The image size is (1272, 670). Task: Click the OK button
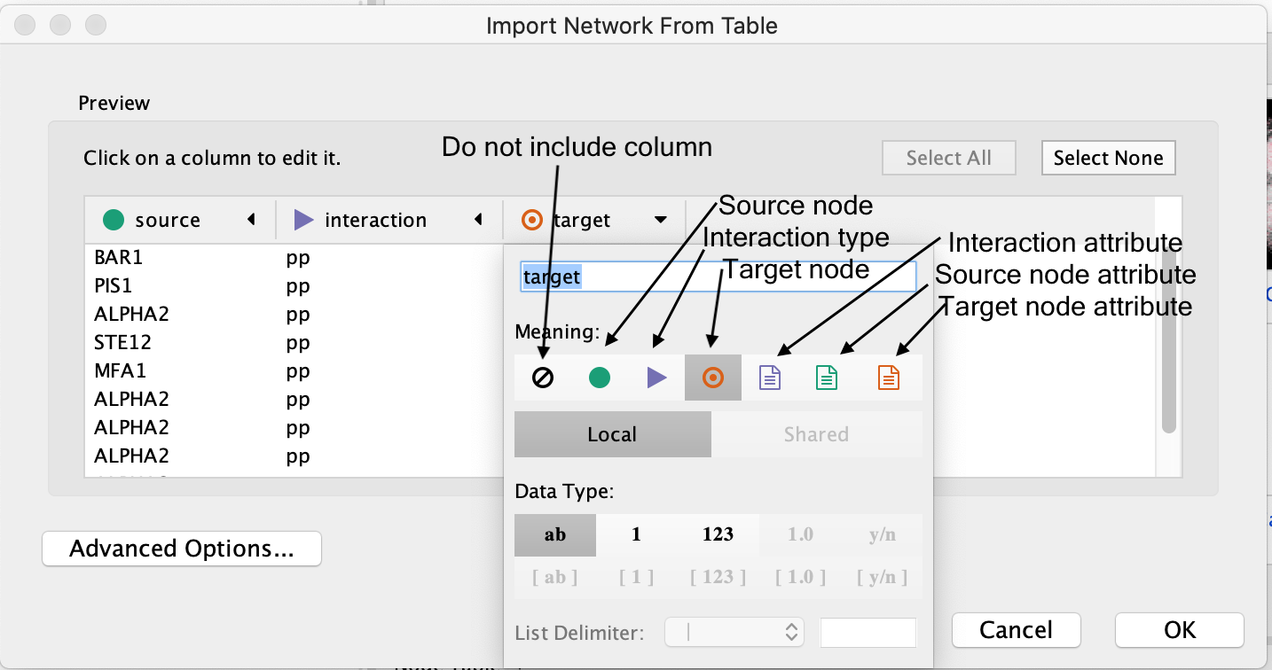pos(1179,630)
